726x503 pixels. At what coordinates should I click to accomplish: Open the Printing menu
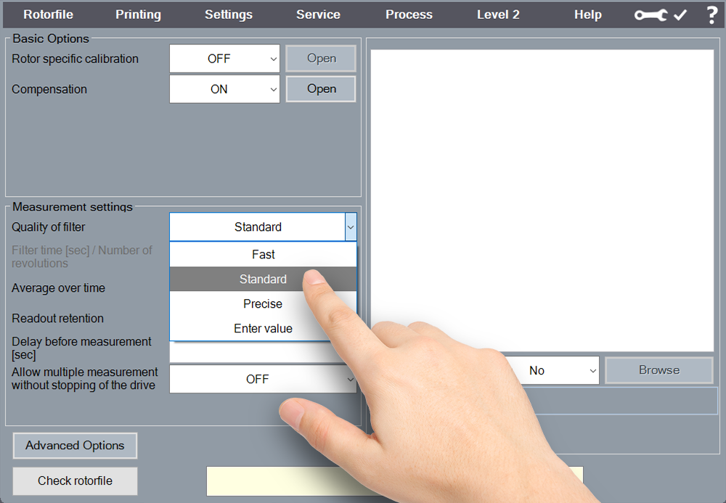click(138, 15)
